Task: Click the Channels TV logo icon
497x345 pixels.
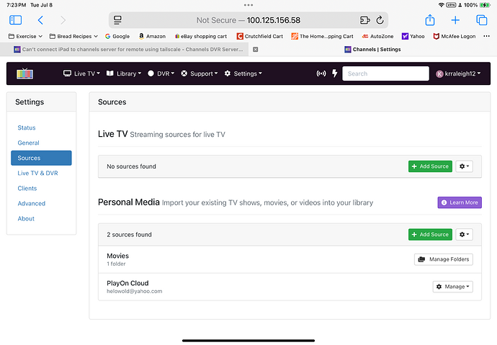Action: 25,73
